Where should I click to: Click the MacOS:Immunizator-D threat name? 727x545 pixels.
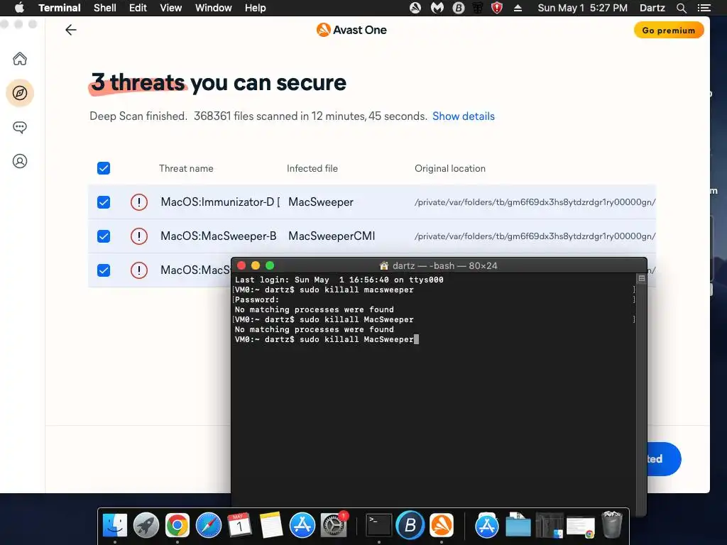(x=220, y=202)
